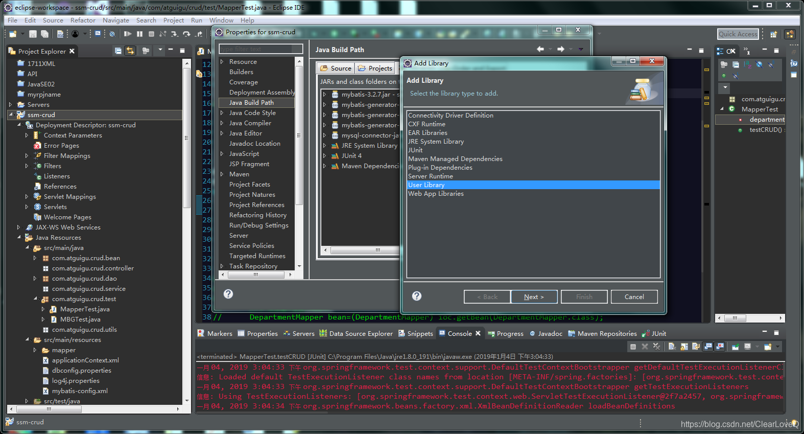The width and height of the screenshot is (804, 434).
Task: Expand the Resource node in Properties tree
Action: point(222,61)
